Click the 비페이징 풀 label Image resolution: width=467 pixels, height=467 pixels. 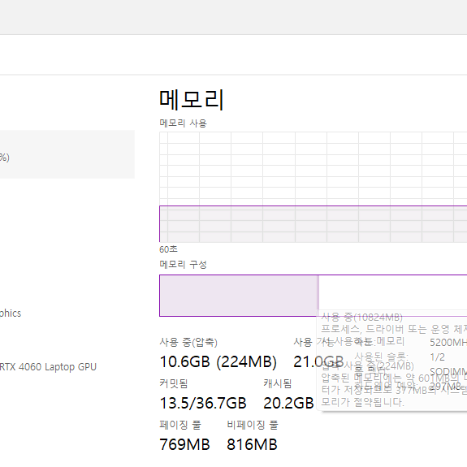tap(253, 425)
